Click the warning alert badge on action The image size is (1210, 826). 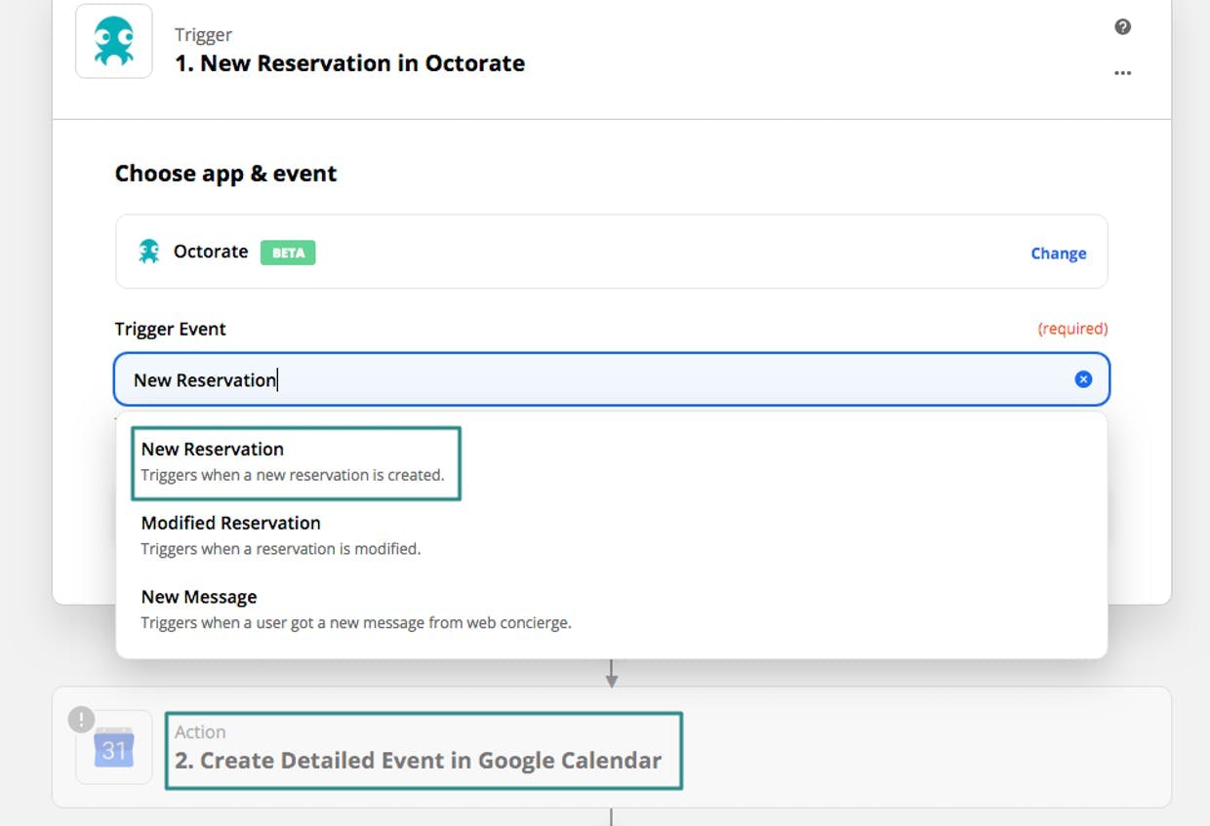pyautogui.click(x=81, y=720)
